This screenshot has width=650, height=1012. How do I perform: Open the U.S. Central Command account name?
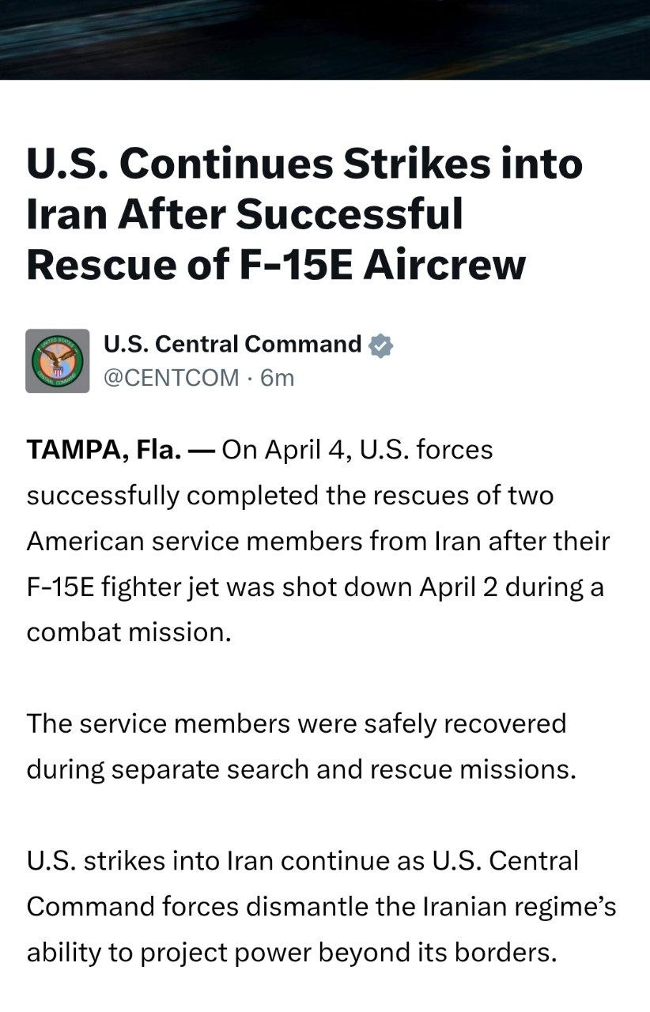[232, 345]
